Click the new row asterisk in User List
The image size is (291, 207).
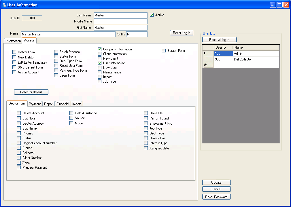pyautogui.click(x=208, y=65)
